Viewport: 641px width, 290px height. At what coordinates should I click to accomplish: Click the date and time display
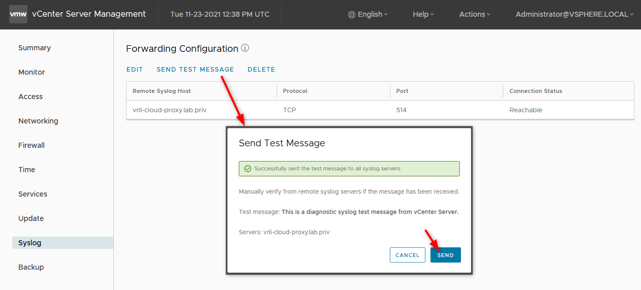pos(220,14)
